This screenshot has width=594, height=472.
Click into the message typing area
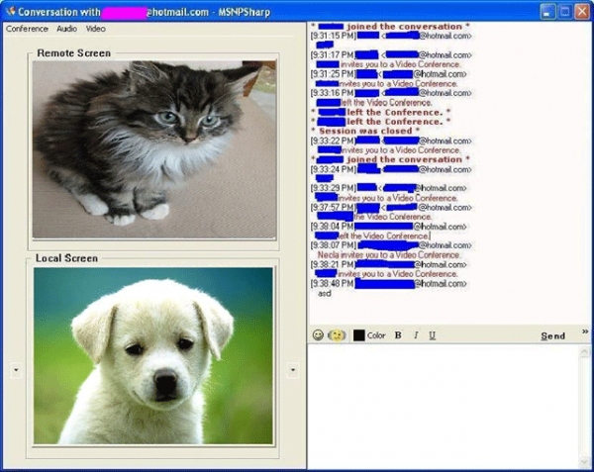[444, 407]
